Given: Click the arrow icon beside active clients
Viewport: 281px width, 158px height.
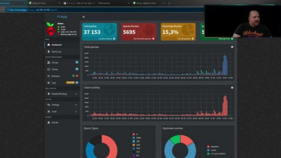Looking at the screenshot, I should (114, 39).
